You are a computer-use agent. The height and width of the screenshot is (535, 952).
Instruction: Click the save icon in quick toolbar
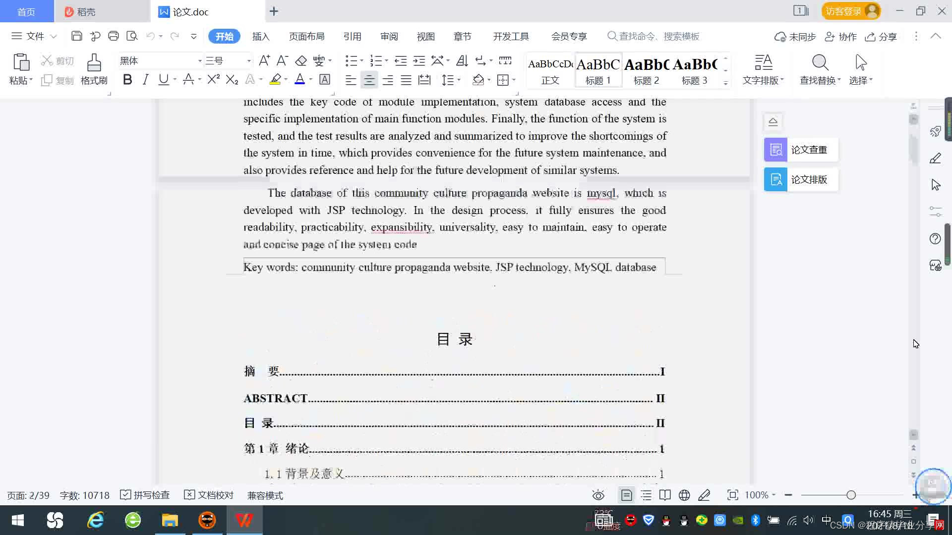pyautogui.click(x=76, y=36)
